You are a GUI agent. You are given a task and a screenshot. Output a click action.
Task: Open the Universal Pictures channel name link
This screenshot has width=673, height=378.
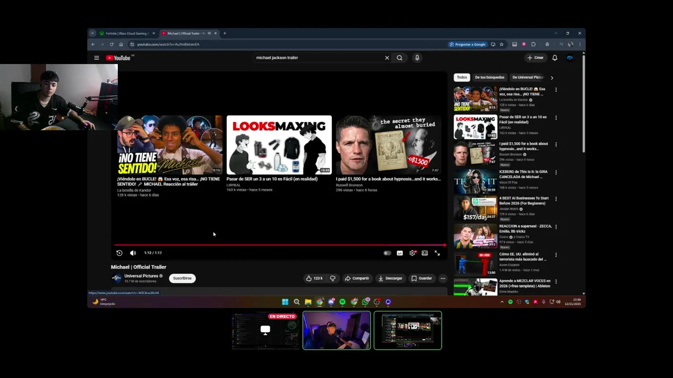click(x=141, y=276)
